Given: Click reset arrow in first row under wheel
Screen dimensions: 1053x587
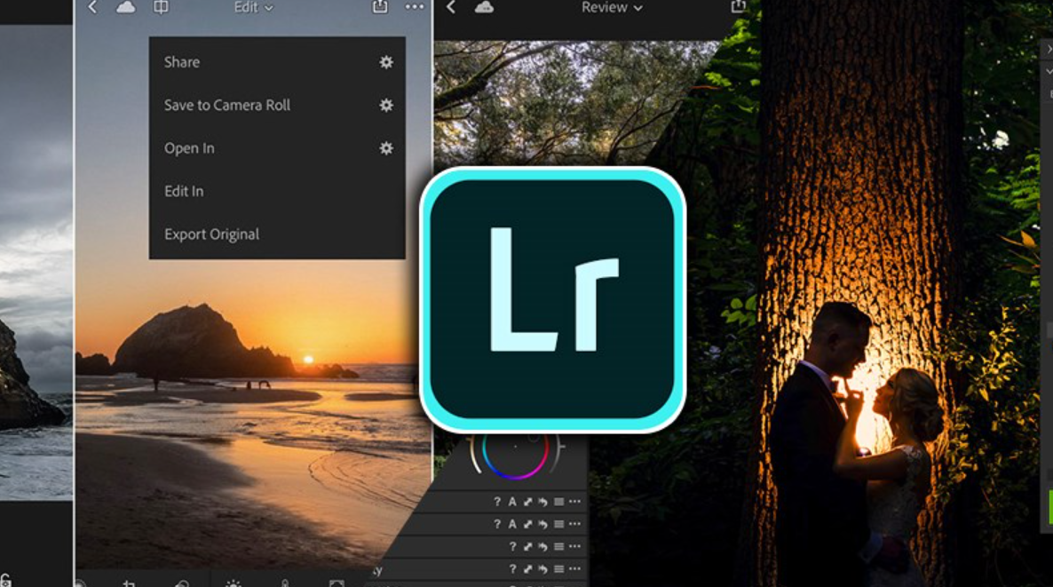Looking at the screenshot, I should click(542, 501).
